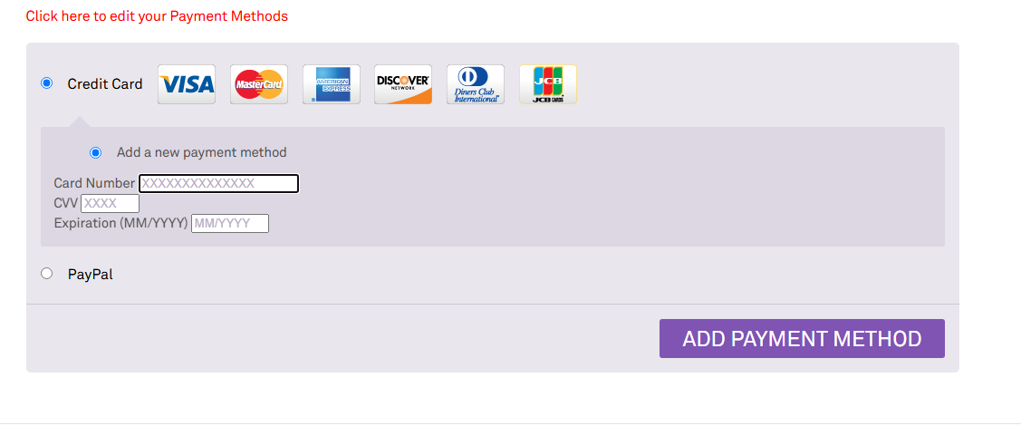The height and width of the screenshot is (426, 1021).
Task: Click into the CVV input box
Action: coord(110,203)
